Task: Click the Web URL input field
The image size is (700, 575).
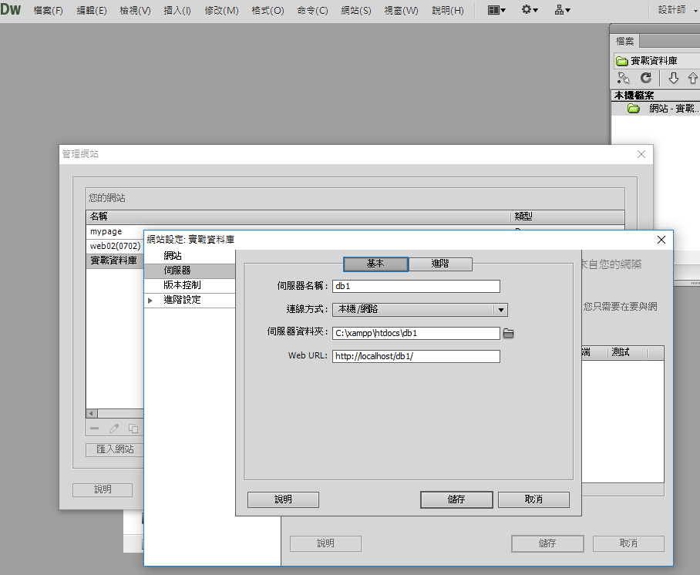Action: 416,357
